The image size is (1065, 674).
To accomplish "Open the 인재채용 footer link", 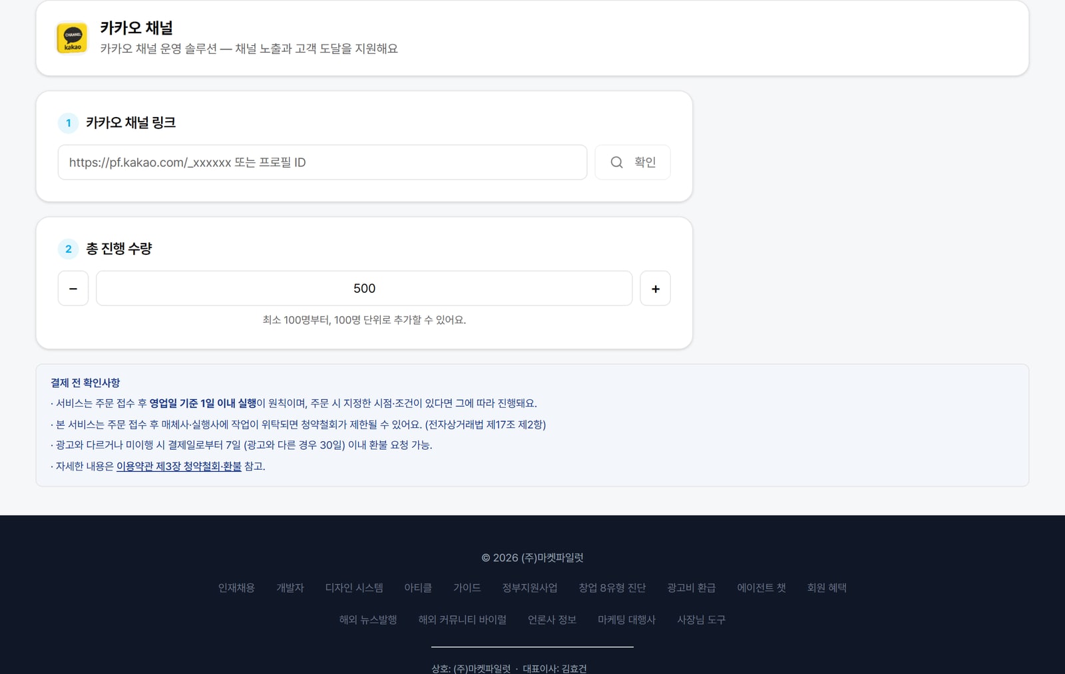I will pos(236,588).
